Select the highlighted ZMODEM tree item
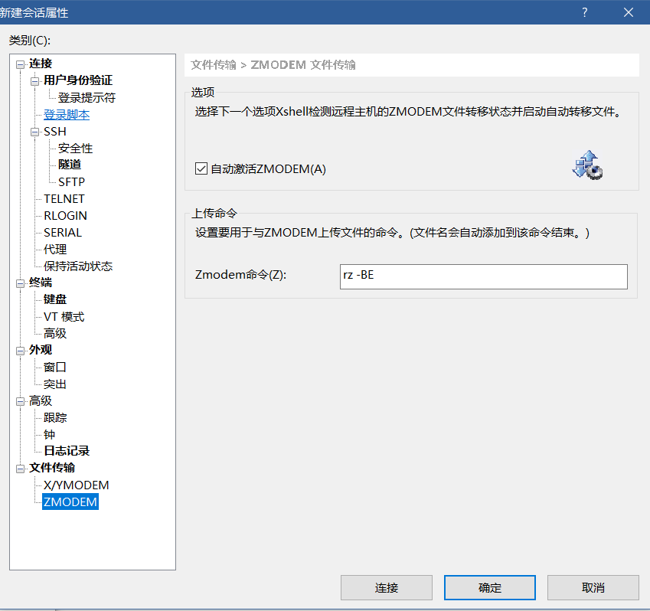 70,502
